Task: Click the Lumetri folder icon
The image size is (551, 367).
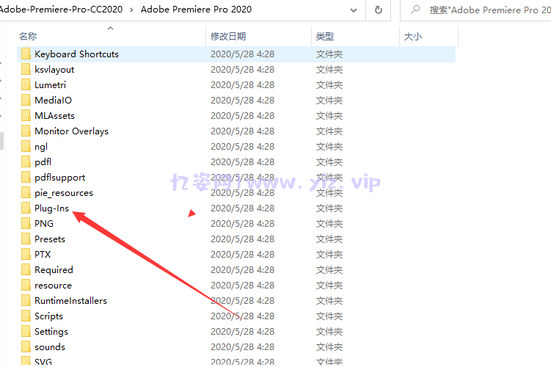Action: 26,85
